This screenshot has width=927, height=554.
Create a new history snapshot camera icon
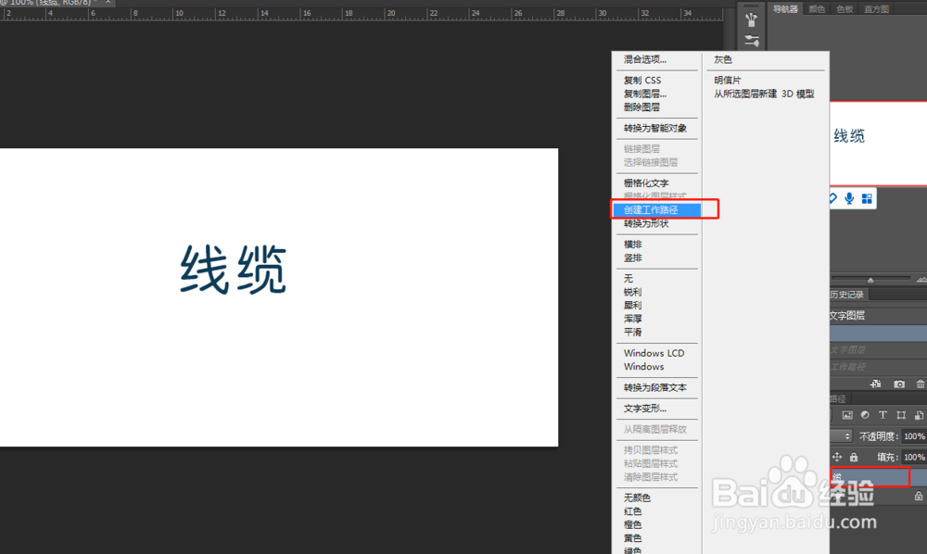point(898,384)
